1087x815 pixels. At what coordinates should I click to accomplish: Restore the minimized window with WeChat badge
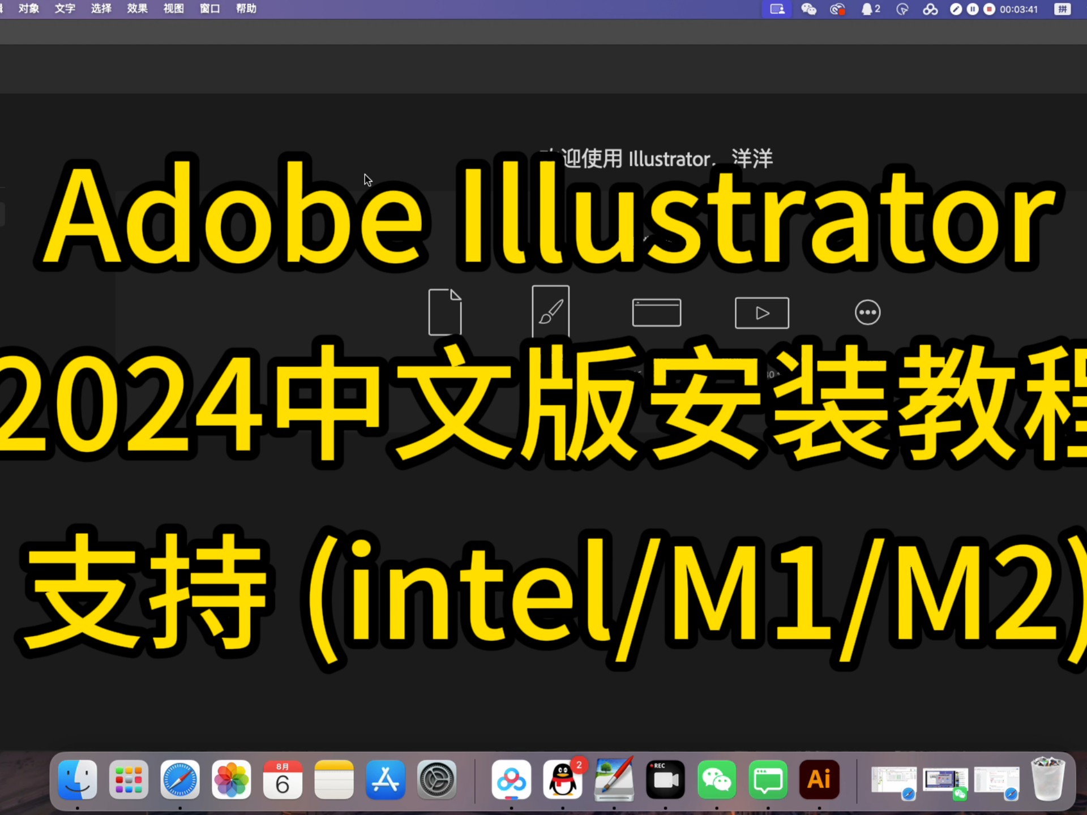[x=945, y=781]
